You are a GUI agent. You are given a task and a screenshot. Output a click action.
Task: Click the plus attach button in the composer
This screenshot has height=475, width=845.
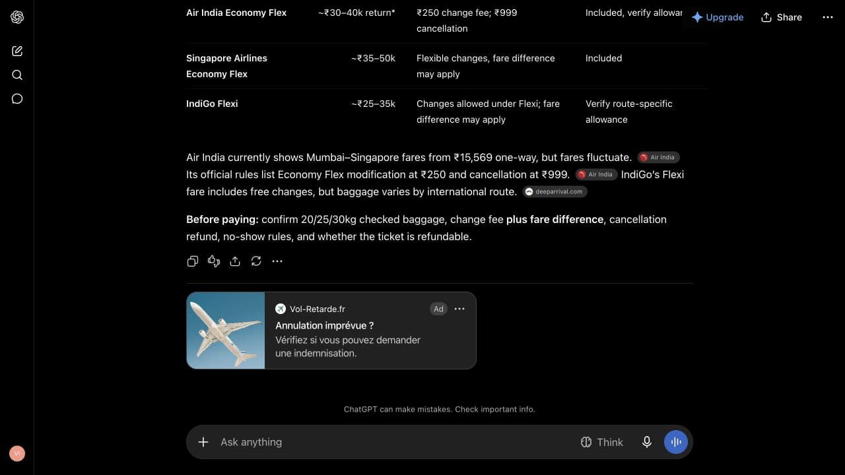coord(203,442)
